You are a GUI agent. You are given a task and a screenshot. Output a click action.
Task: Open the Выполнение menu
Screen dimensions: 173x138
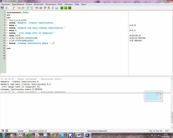38,4
